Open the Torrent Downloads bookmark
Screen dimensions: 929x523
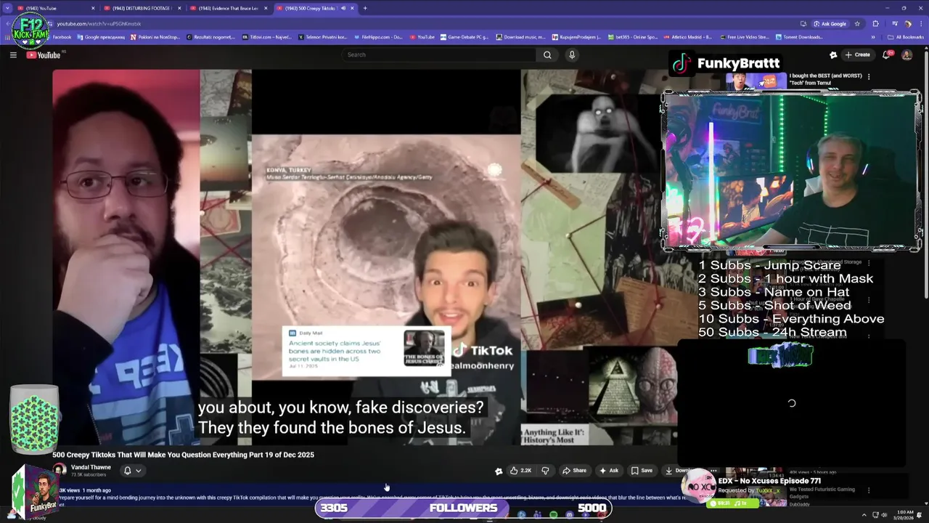[799, 37]
